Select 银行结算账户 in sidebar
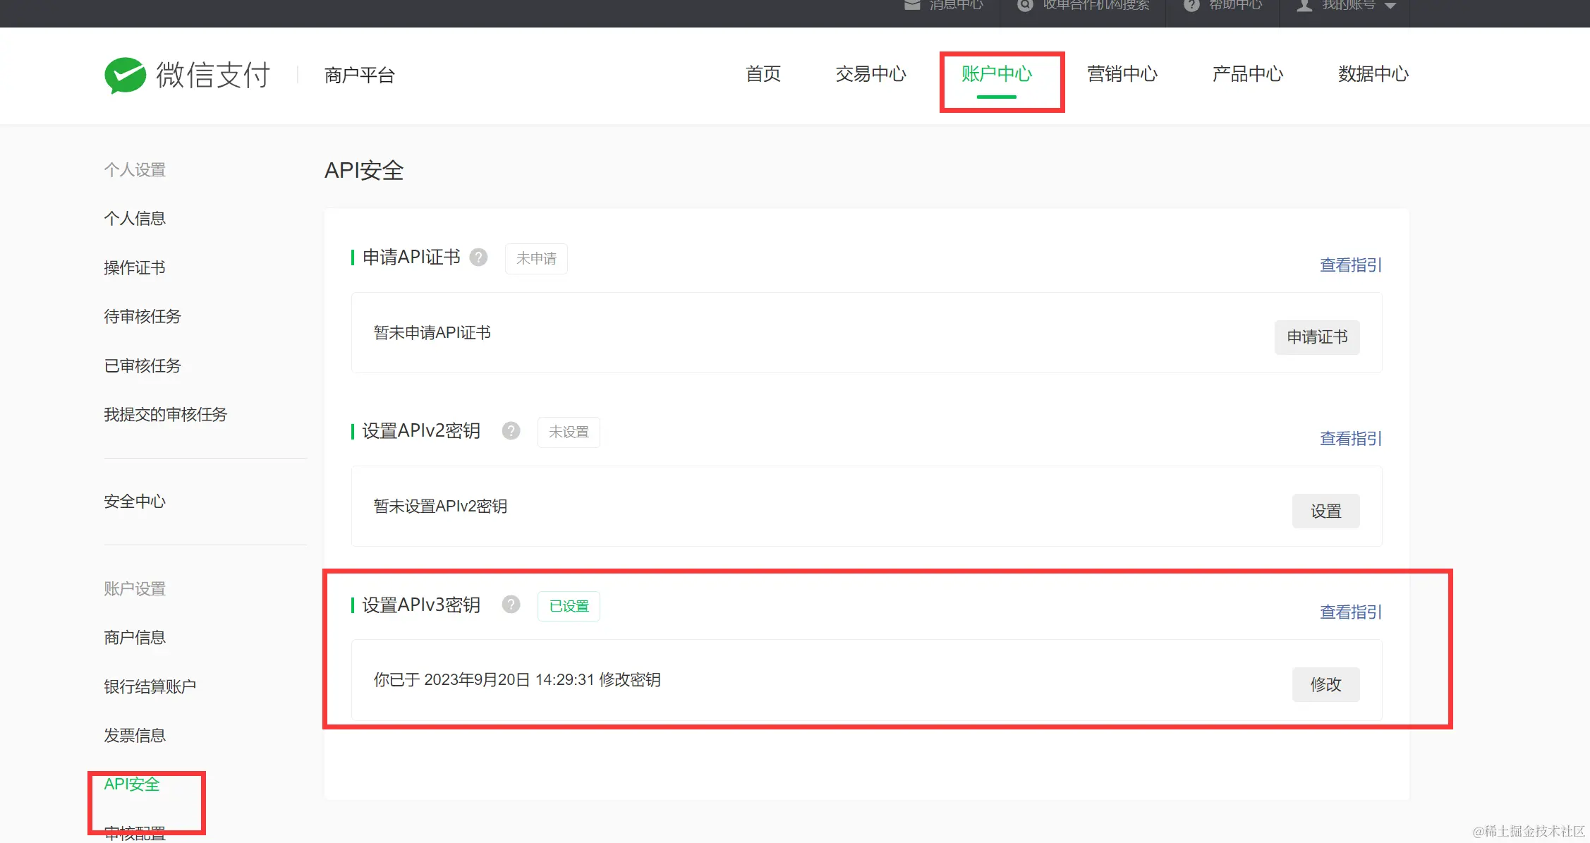The height and width of the screenshot is (843, 1590). coord(150,687)
